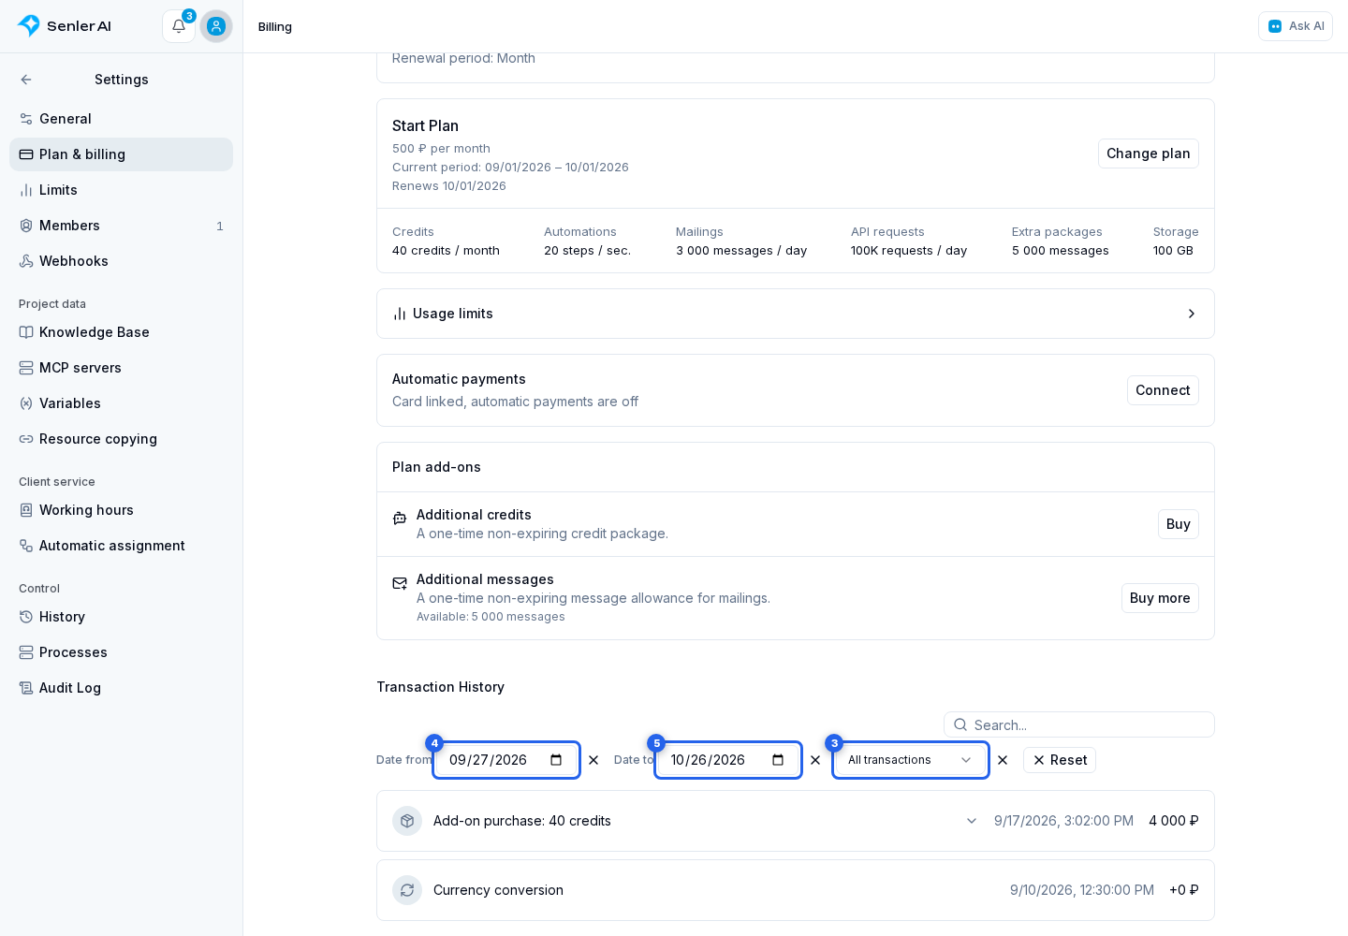The width and height of the screenshot is (1348, 936).
Task: Open the All transactions dropdown
Action: click(911, 760)
